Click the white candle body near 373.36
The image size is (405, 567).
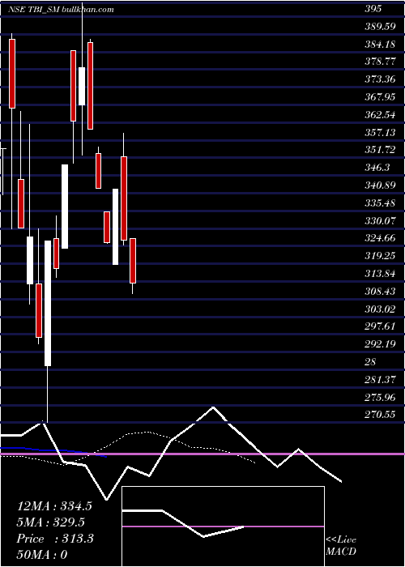[82, 86]
